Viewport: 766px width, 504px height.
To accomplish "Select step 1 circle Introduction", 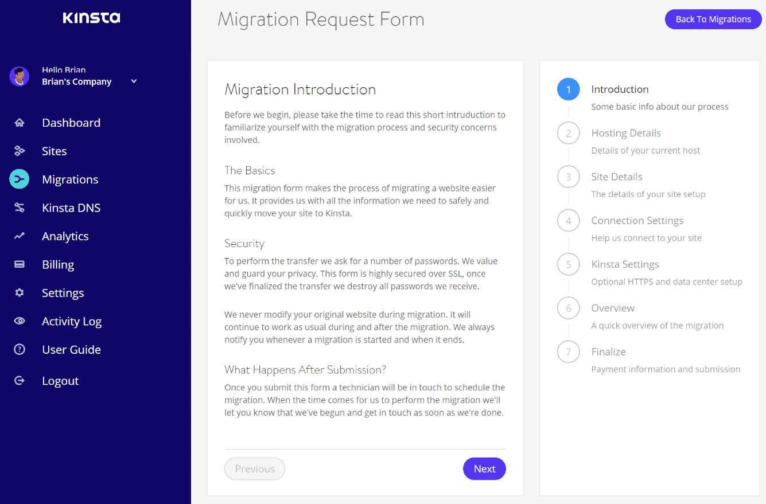I will pyautogui.click(x=569, y=89).
